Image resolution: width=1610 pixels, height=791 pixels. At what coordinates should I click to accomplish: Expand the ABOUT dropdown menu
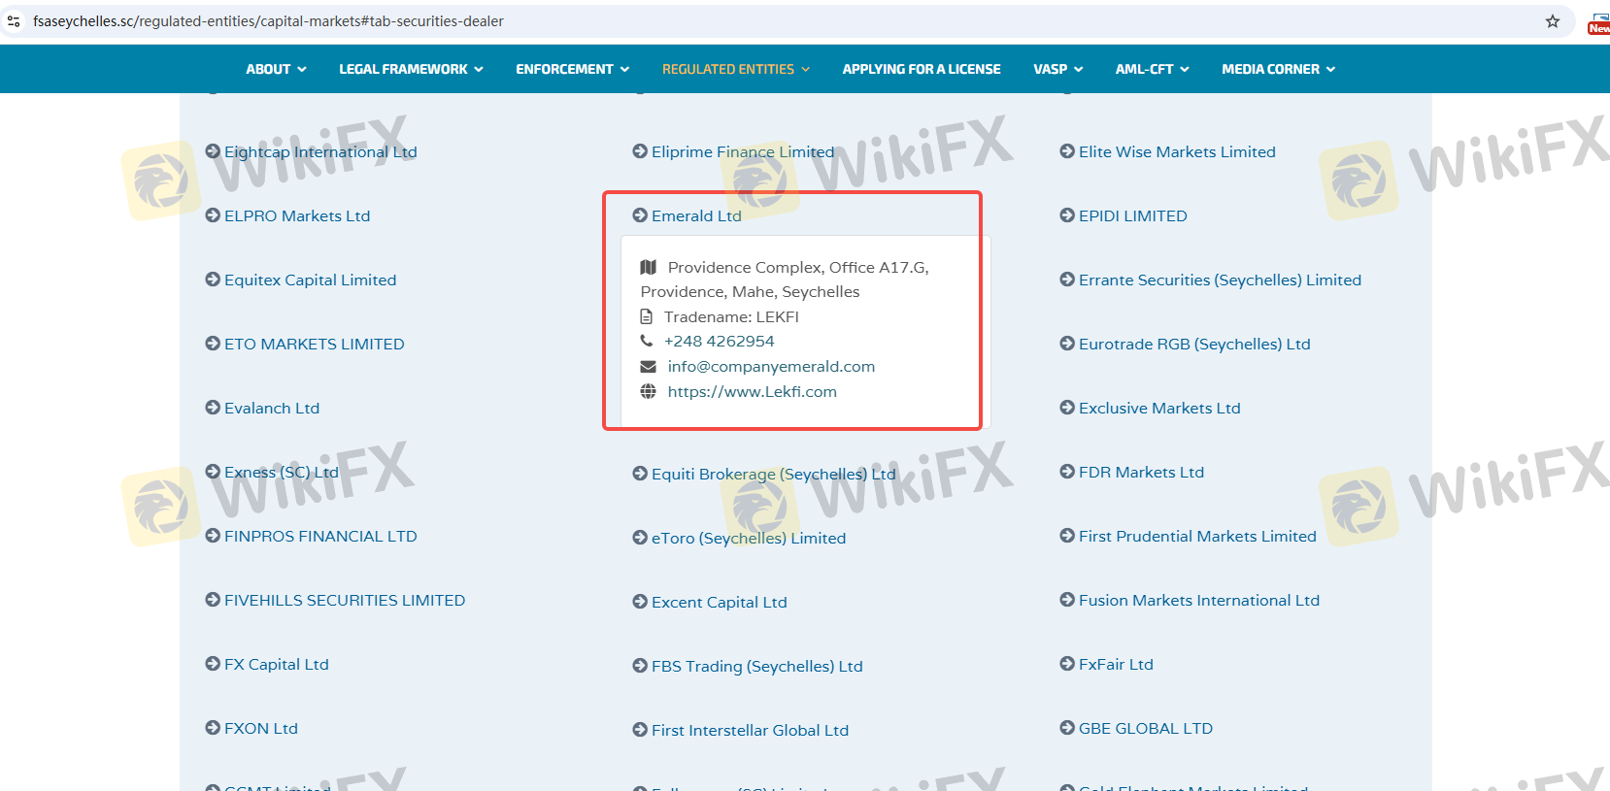tap(276, 69)
